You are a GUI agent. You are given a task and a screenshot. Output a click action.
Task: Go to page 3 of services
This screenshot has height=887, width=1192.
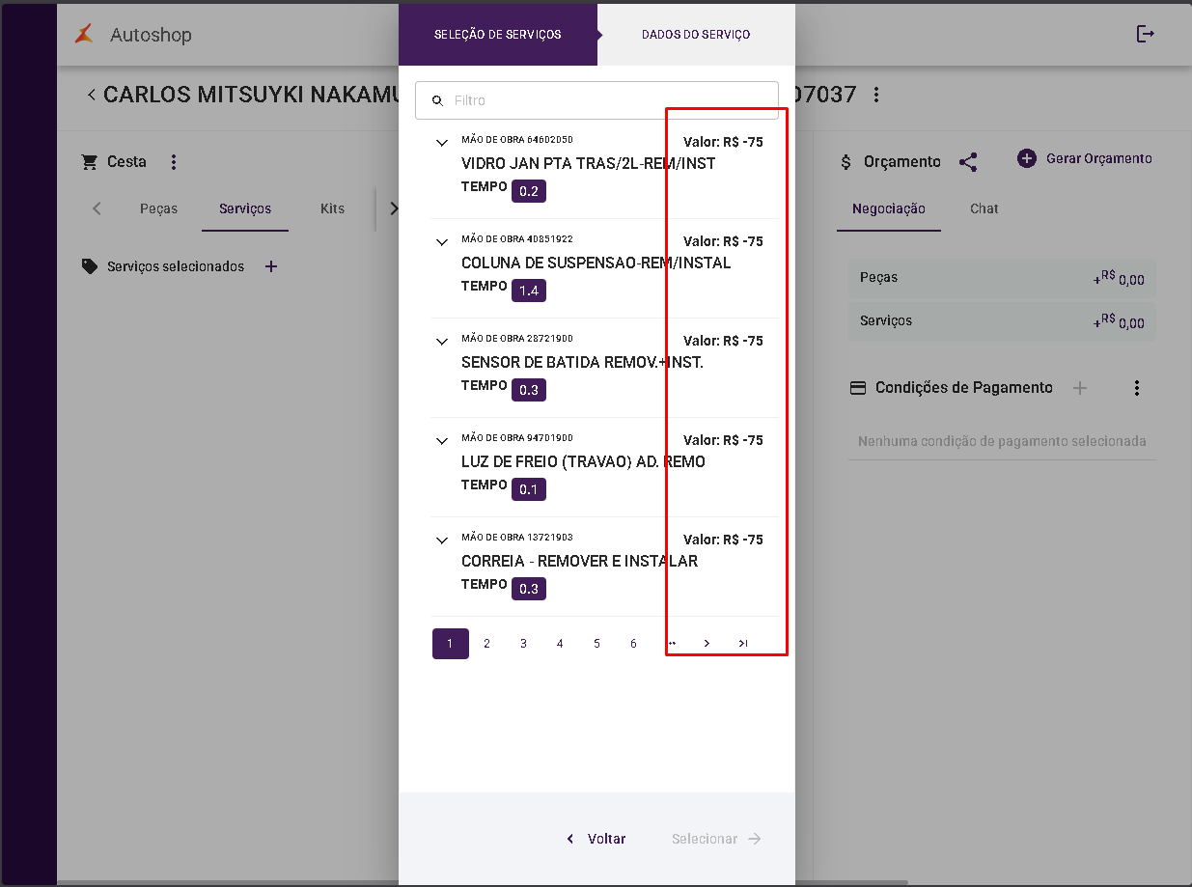[523, 644]
